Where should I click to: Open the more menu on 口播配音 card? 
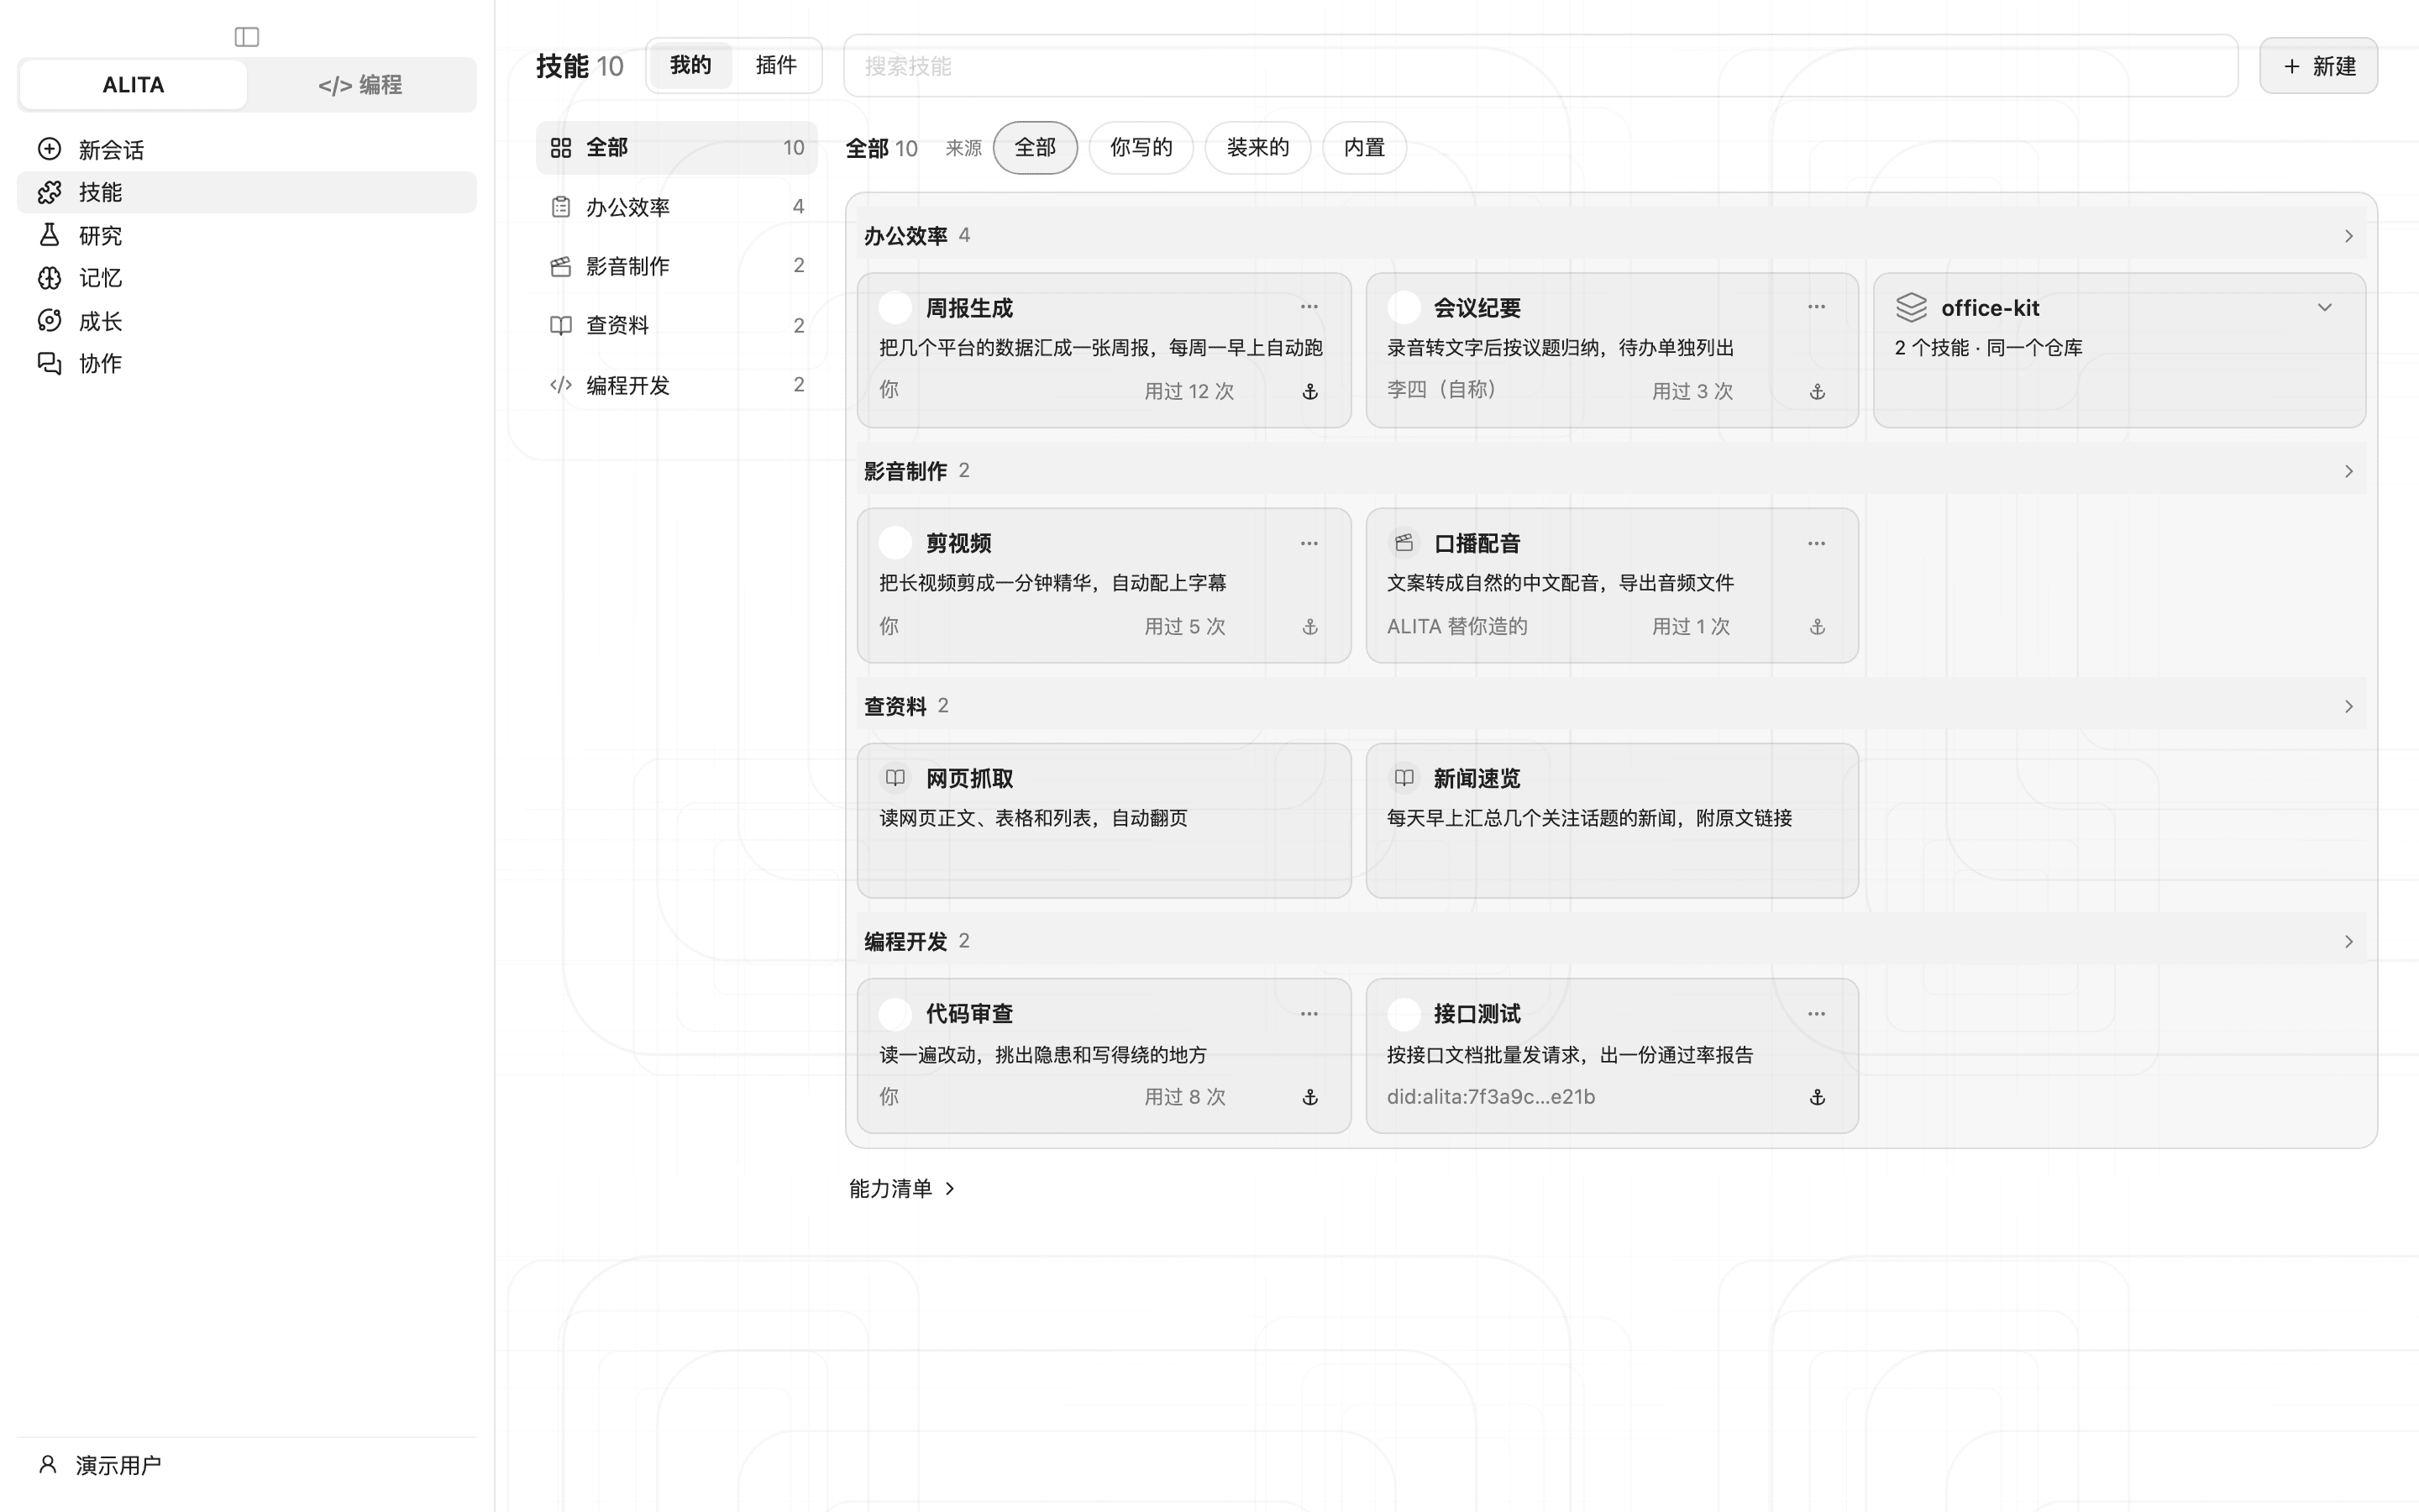point(1816,543)
